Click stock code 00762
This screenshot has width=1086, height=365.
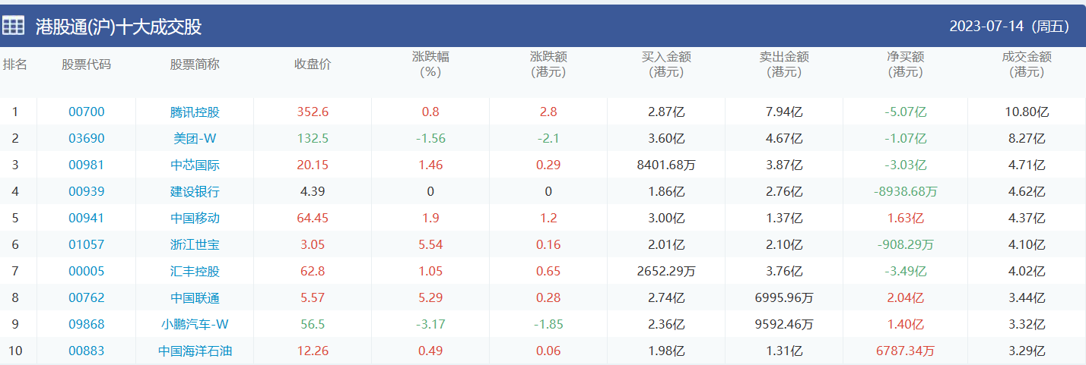(87, 297)
